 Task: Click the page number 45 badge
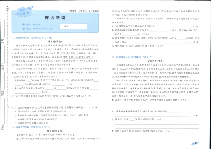click(x=195, y=143)
